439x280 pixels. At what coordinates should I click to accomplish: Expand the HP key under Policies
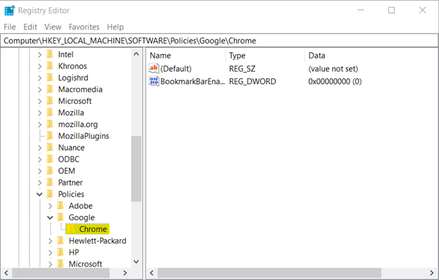click(x=50, y=252)
